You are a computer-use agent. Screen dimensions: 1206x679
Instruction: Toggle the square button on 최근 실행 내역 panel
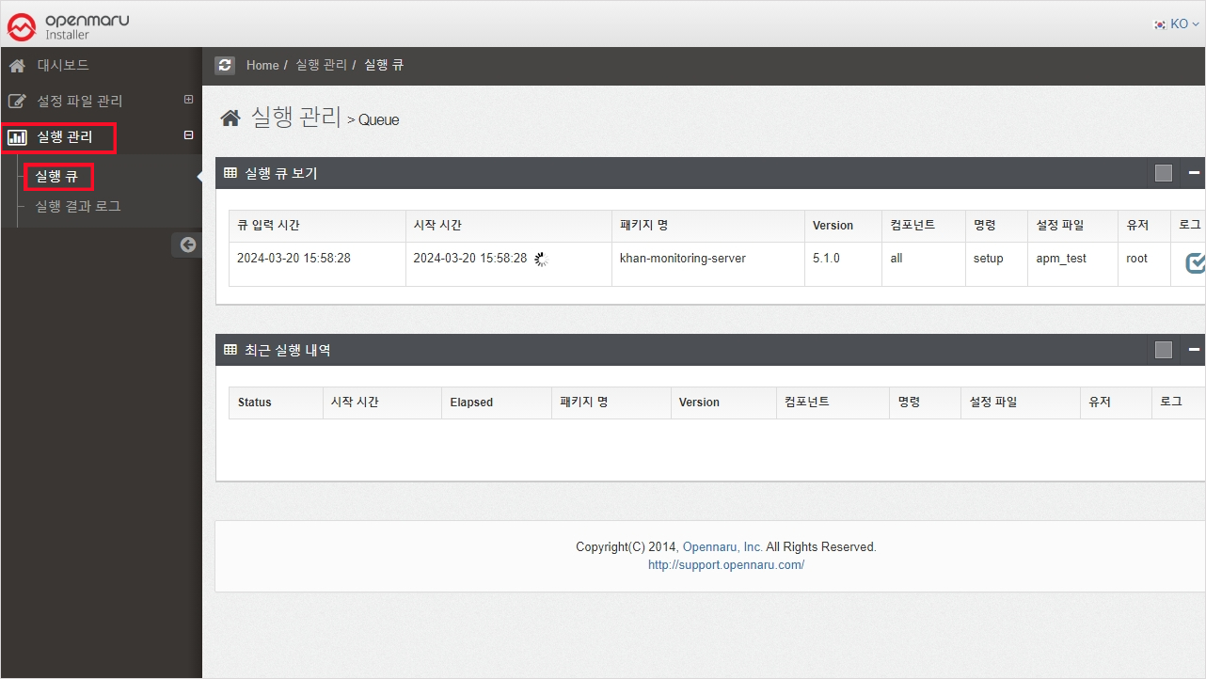coord(1164,350)
